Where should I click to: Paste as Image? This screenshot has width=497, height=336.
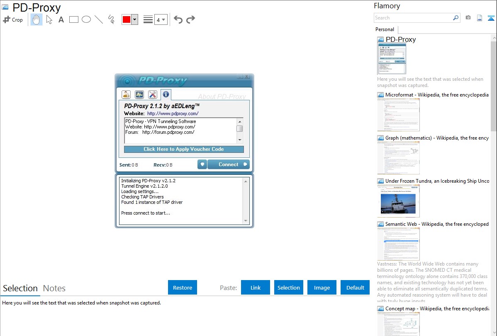click(322, 288)
